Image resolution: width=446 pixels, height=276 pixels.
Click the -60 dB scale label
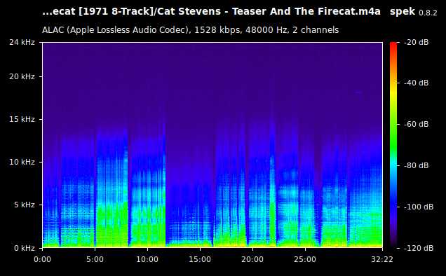(416, 124)
